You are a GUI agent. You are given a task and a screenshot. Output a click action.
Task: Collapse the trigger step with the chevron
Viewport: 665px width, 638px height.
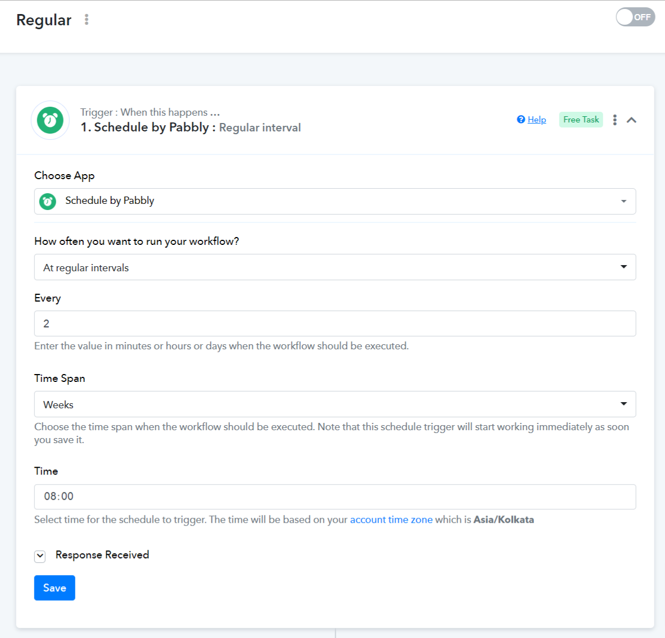pyautogui.click(x=631, y=120)
